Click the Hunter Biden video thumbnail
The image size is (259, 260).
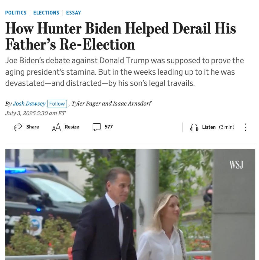coord(130,204)
